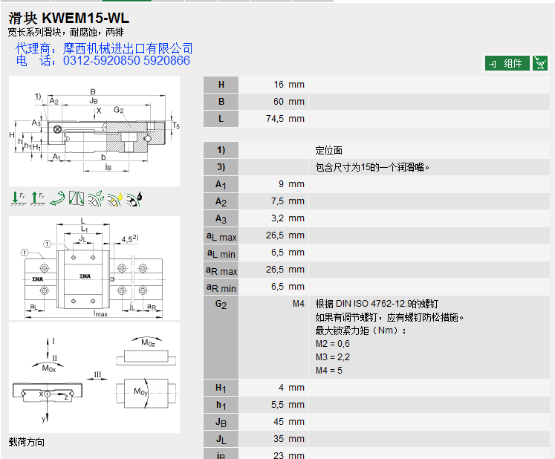This screenshot has height=459, width=555.
Task: Click the 载荷方向 caption text
Action: tap(27, 443)
